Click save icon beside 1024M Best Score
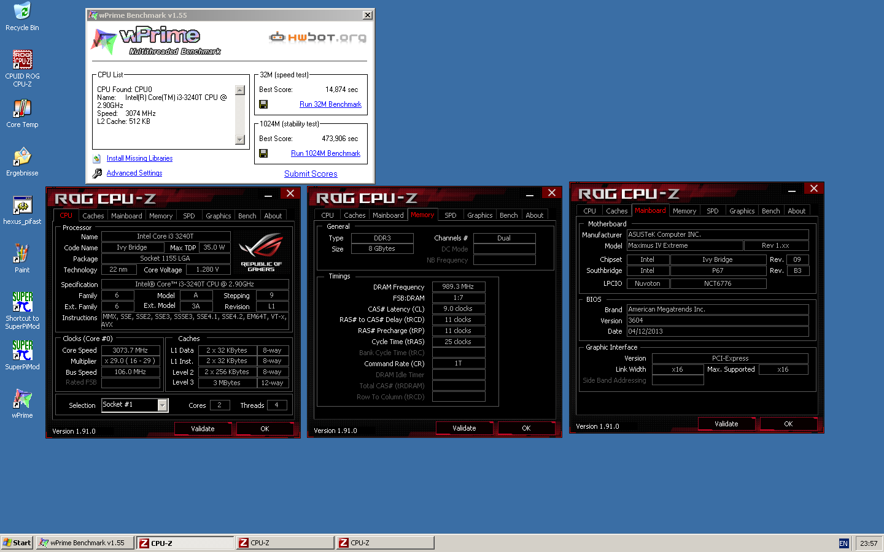The height and width of the screenshot is (552, 884). pyautogui.click(x=263, y=153)
